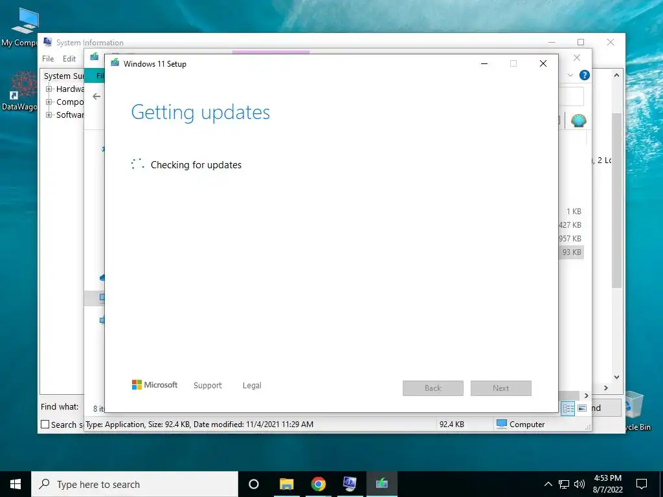Viewport: 663px width, 497px height.
Task: Select the 93 KB file row
Action: 571,252
